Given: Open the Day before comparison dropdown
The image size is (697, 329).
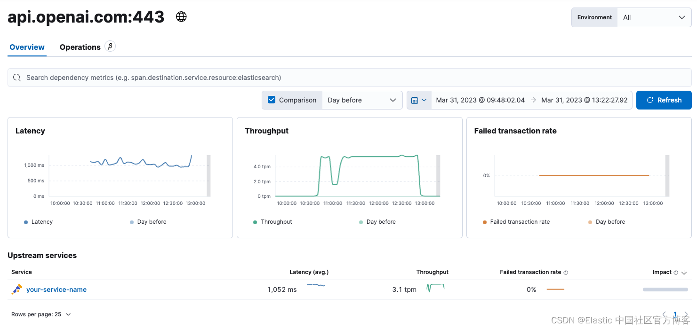Looking at the screenshot, I should 362,100.
